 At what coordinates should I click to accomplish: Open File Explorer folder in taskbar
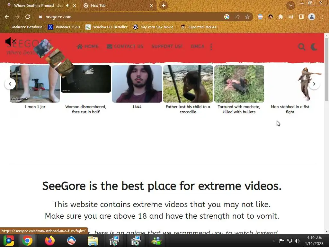pyautogui.click(x=93, y=241)
